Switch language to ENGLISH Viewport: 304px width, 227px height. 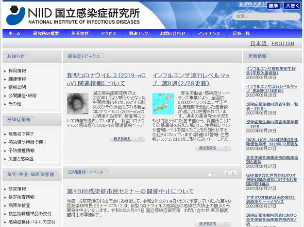click(283, 44)
